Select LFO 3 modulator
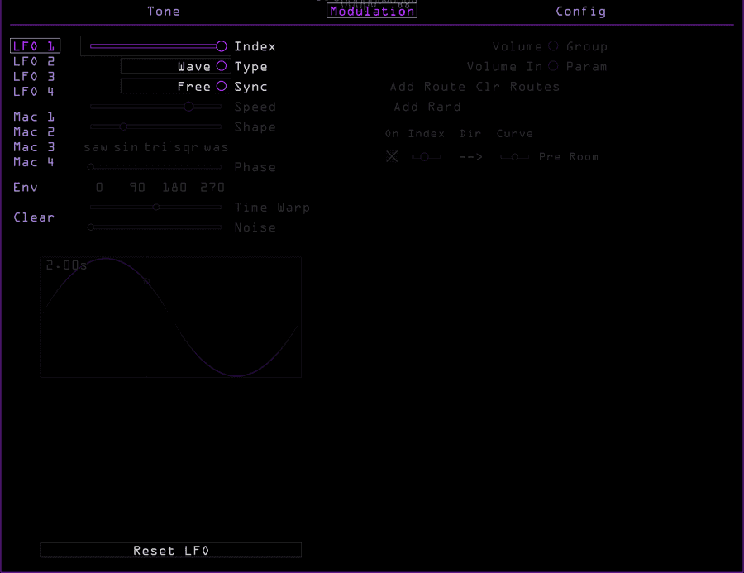This screenshot has height=573, width=744. click(34, 76)
